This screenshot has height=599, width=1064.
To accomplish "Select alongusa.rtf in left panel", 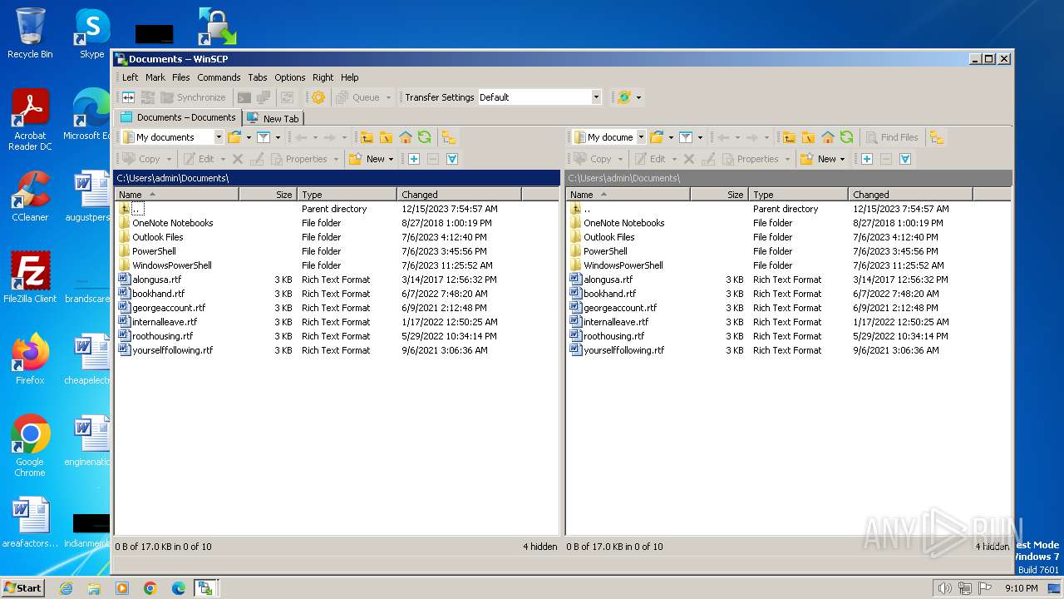I will click(157, 280).
